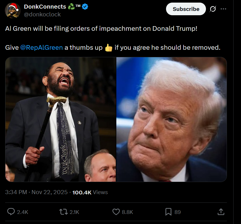241x224 pixels.
Task: Subscribe to DonkConnects
Action: pyautogui.click(x=186, y=9)
